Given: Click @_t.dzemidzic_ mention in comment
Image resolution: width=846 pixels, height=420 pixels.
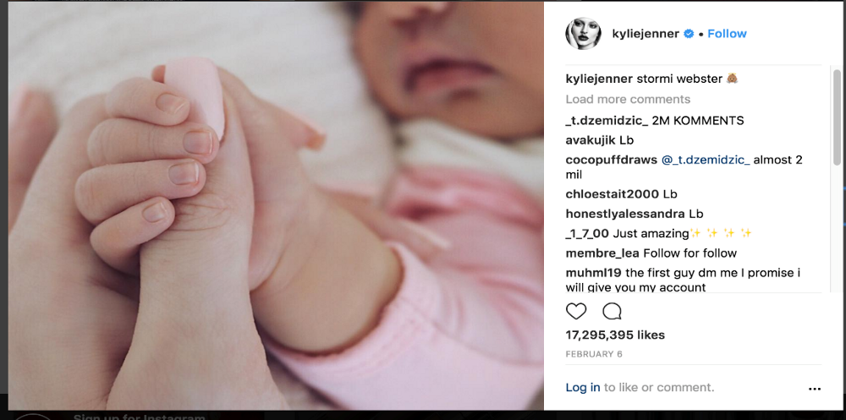Looking at the screenshot, I should tap(706, 160).
